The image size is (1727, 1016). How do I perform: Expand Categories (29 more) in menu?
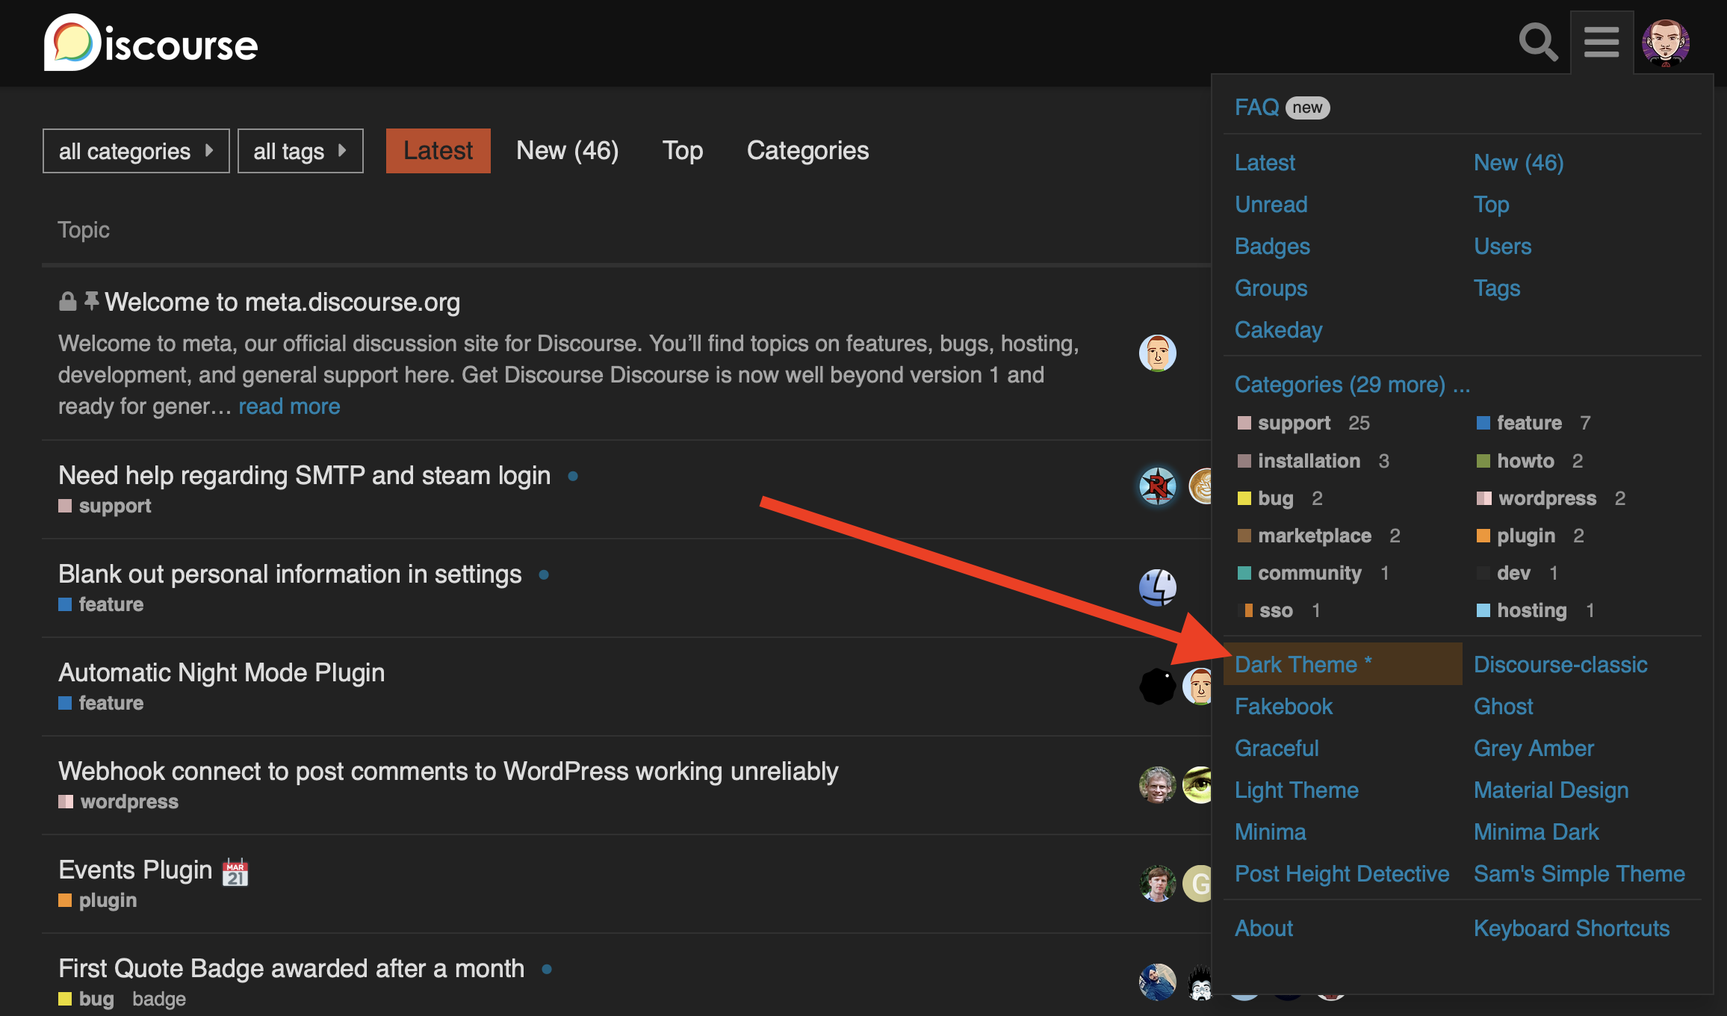click(x=1352, y=384)
